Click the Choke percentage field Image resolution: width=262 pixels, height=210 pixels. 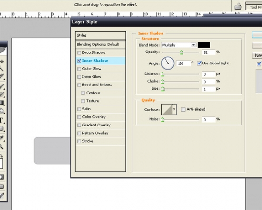click(209, 82)
